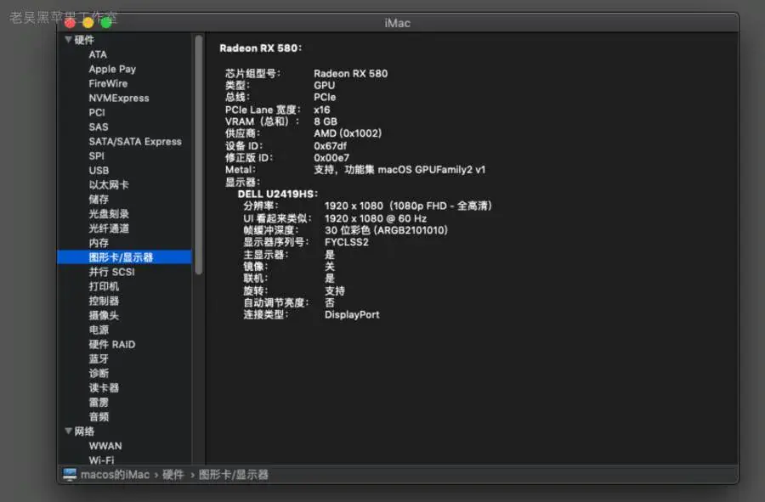Open the 摄像头 sidebar entry
Screen dimensions: 765x502
click(x=104, y=315)
